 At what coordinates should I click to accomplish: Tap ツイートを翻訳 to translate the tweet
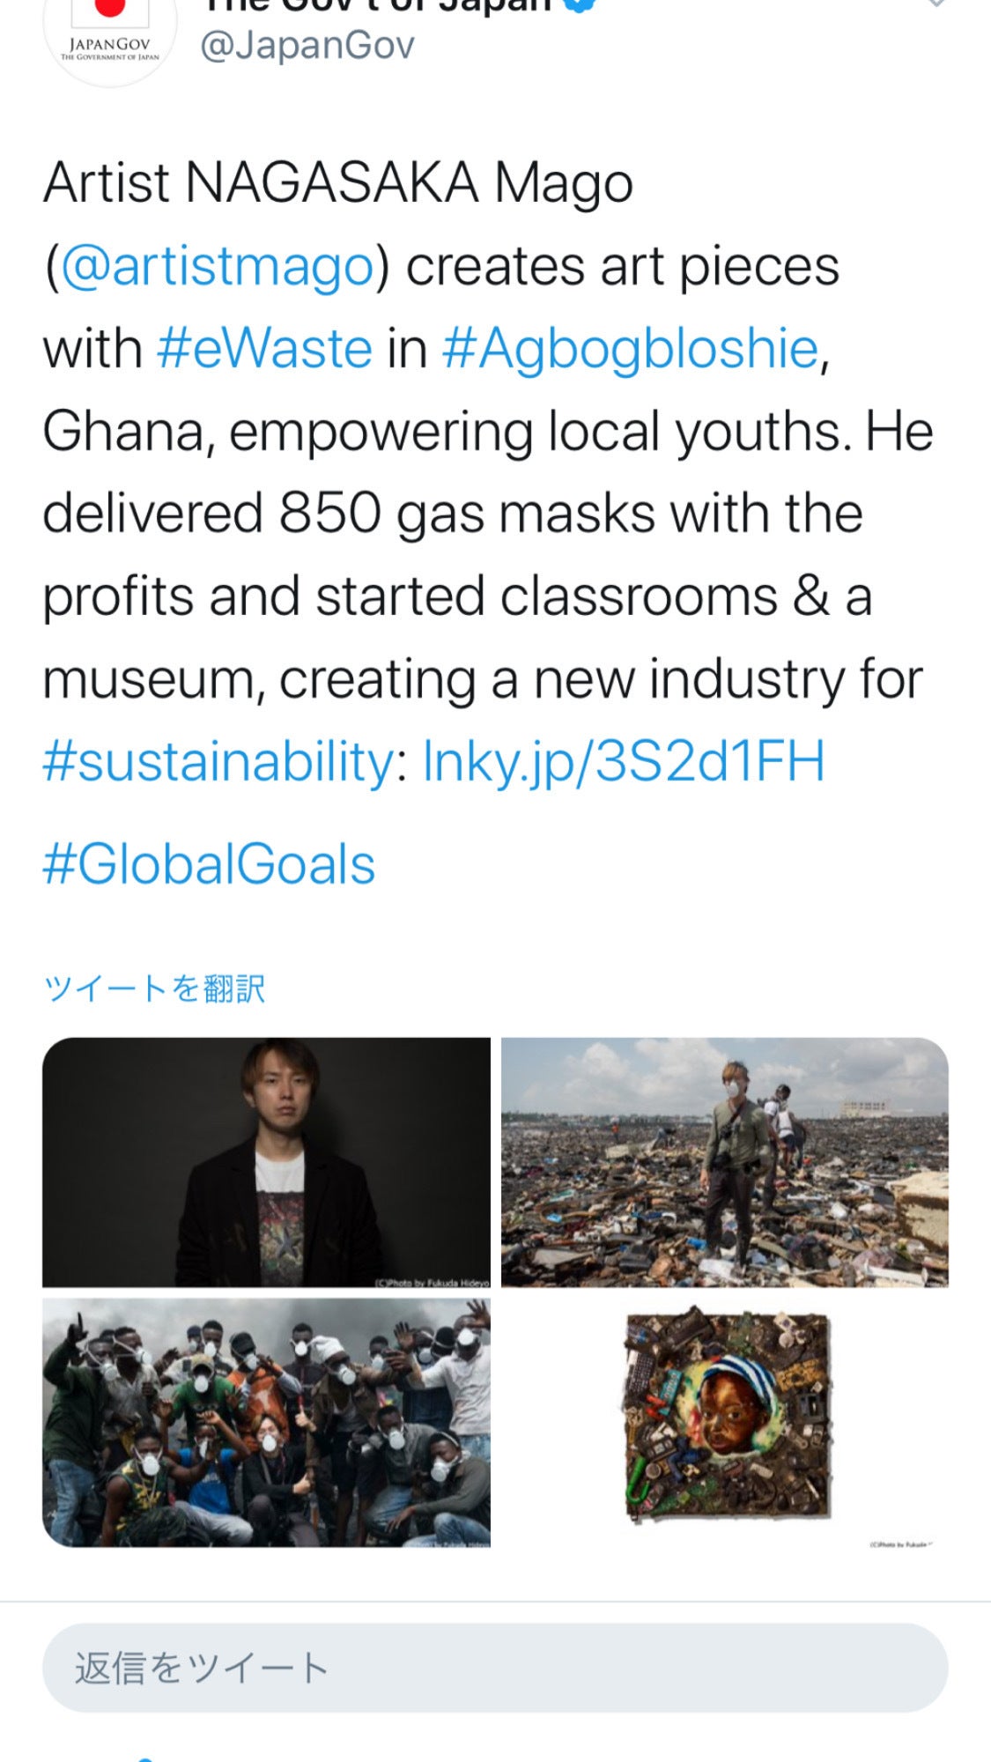click(x=154, y=988)
